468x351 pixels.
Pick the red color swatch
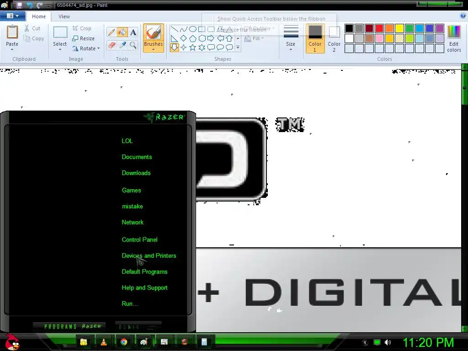(x=379, y=28)
